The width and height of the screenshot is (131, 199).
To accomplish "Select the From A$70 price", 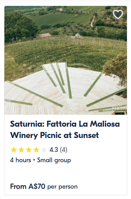I will click(x=28, y=186).
